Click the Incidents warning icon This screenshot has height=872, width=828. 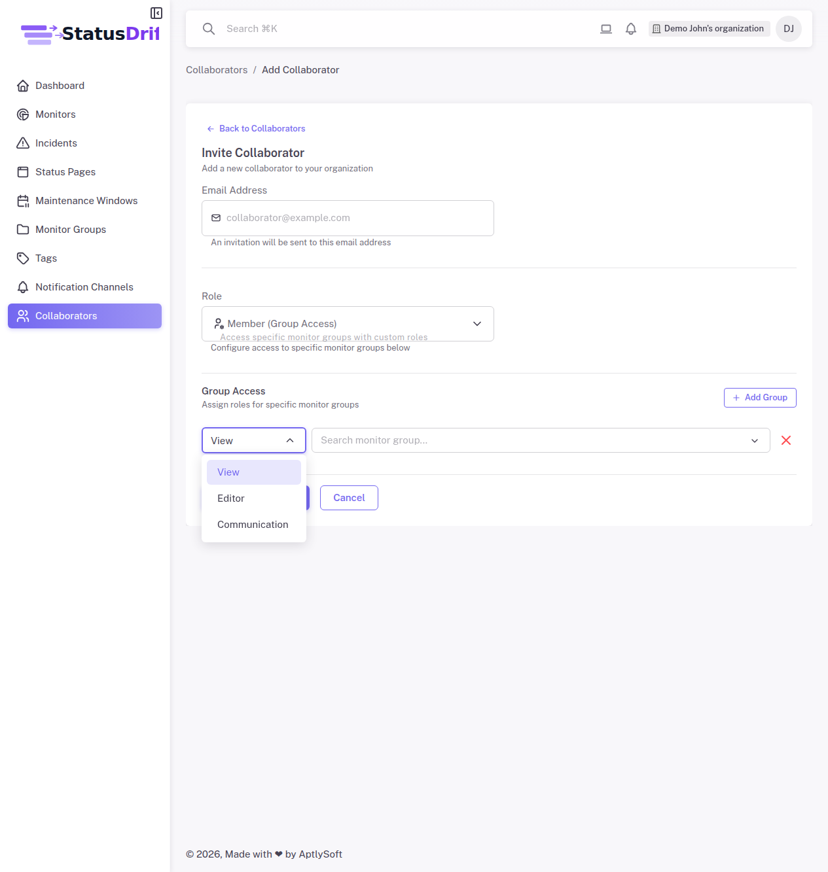23,143
